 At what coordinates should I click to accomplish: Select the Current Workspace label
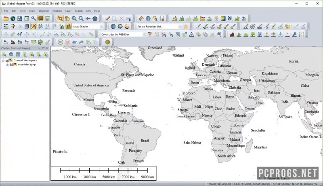(25, 60)
